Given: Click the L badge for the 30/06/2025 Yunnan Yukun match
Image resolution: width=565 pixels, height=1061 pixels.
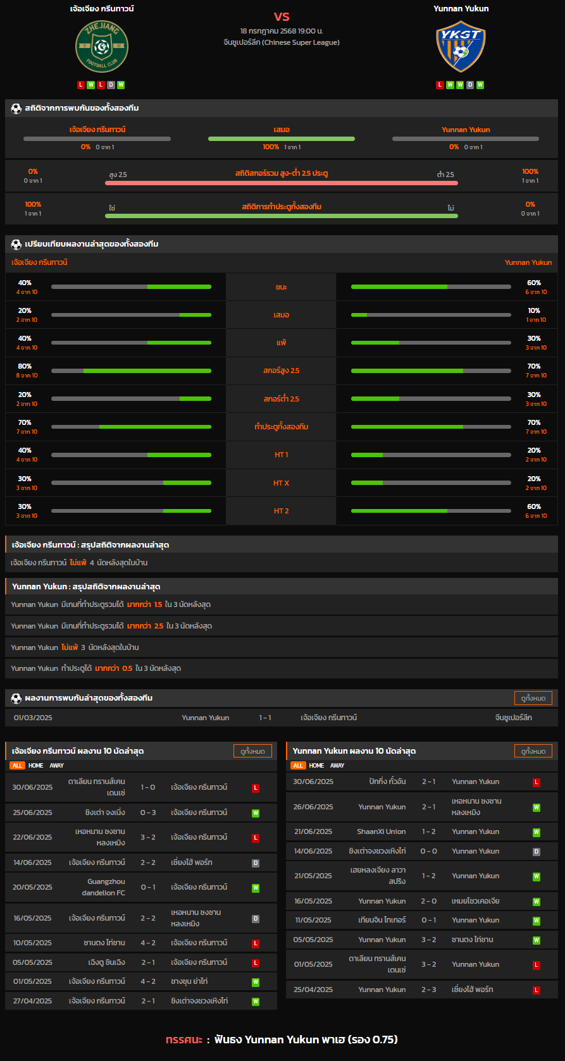Looking at the screenshot, I should (537, 782).
